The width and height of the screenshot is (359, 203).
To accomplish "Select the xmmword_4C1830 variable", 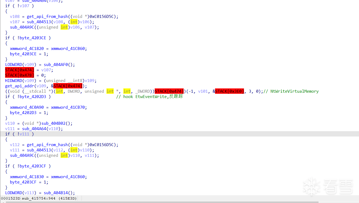I will coord(27,177).
